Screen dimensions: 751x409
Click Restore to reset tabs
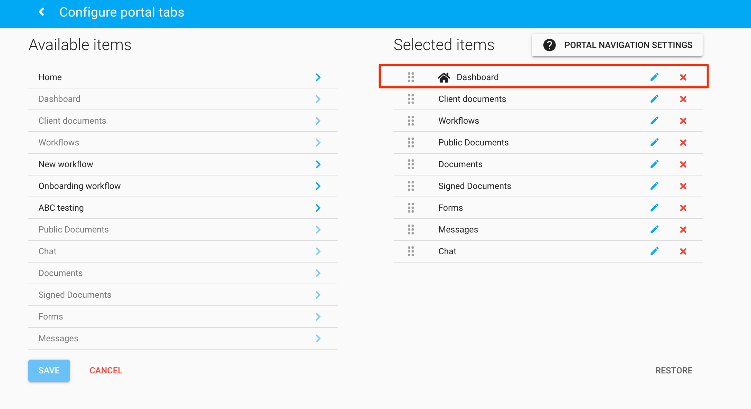[674, 370]
